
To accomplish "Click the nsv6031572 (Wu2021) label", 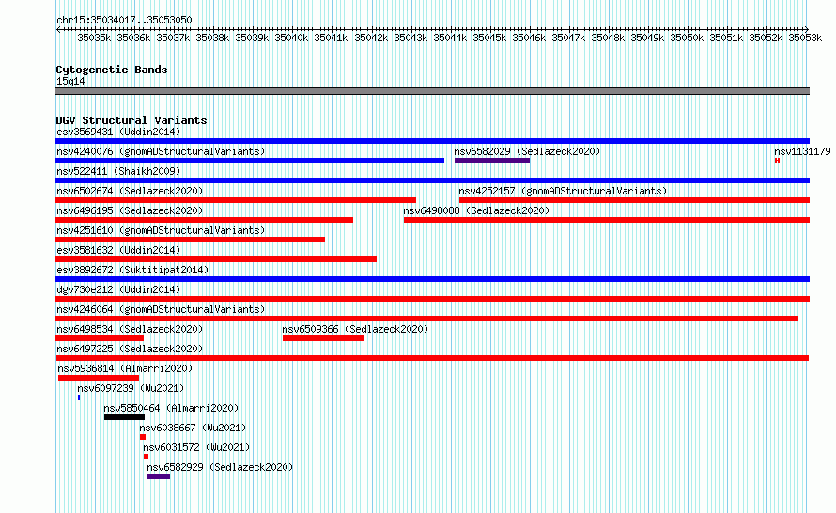I will pyautogui.click(x=196, y=447).
